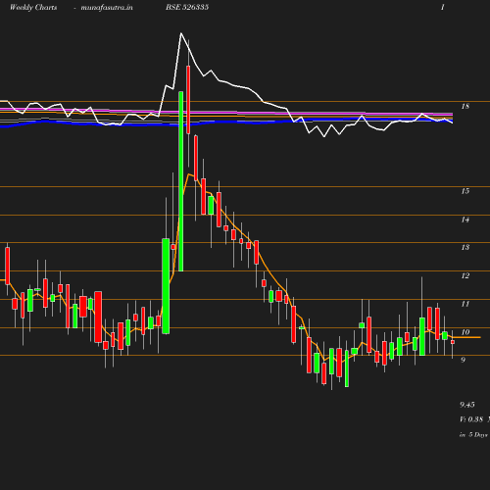Click the price axis label 12
Screen dimensions: 490x490
point(465,275)
